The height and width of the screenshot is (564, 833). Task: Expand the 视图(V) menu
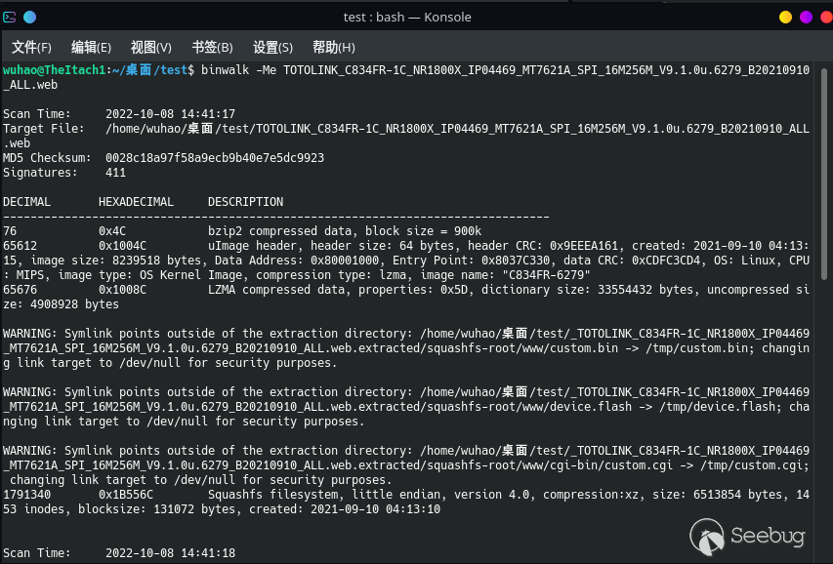(x=150, y=47)
